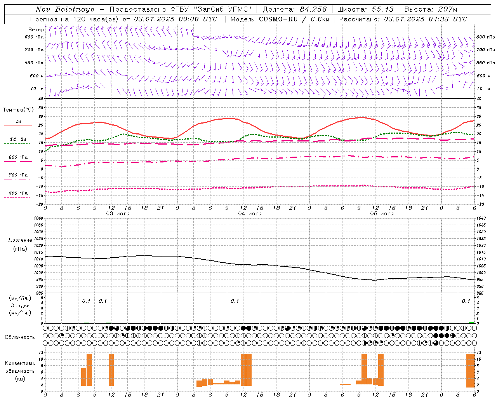
Task: Click the 850 гПа wind level label on right
Action: 486,63
